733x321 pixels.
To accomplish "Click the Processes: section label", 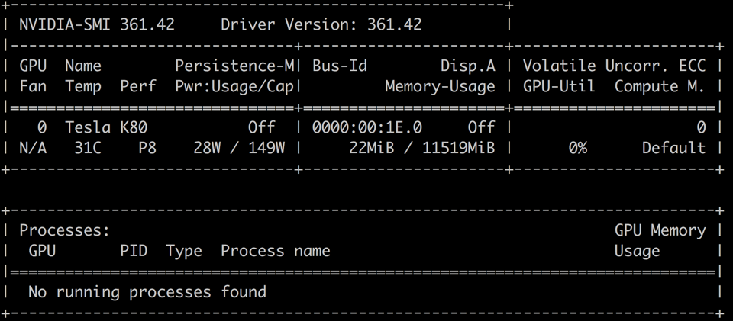I will click(x=65, y=230).
